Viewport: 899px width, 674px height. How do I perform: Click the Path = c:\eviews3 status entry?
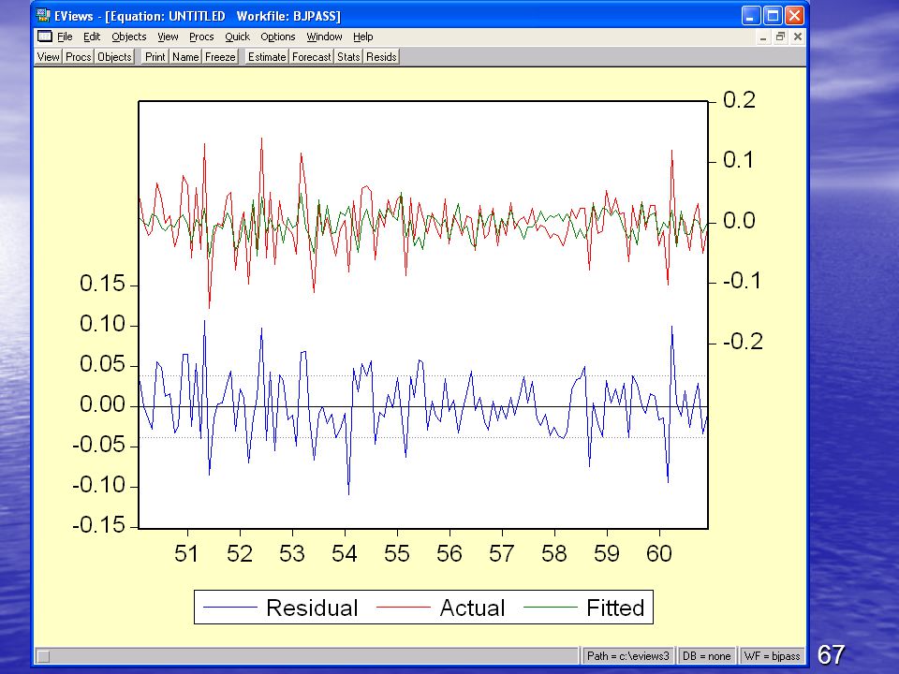click(627, 656)
